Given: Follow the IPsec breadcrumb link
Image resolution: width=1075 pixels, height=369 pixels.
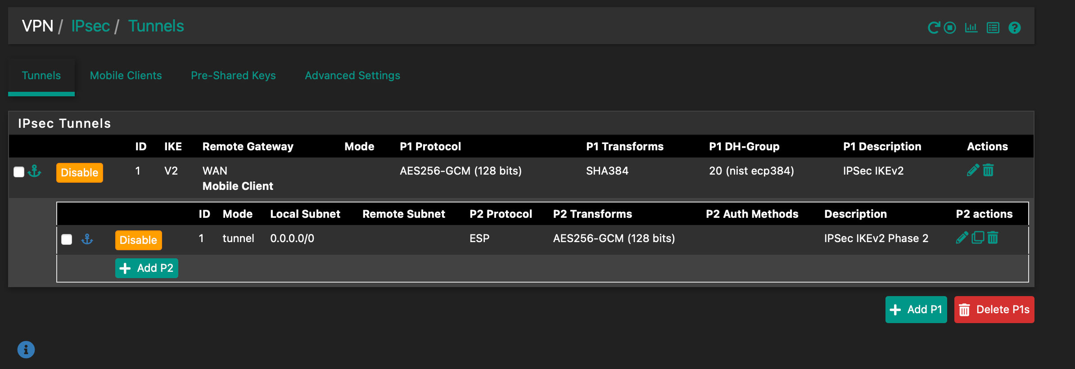Looking at the screenshot, I should [x=90, y=26].
